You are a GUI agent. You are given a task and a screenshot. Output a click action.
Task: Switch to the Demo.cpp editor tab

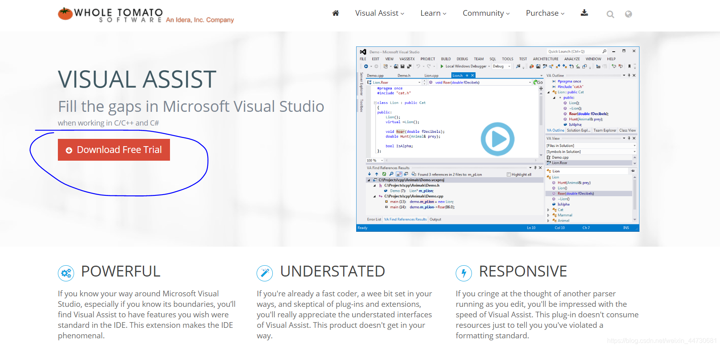point(375,75)
